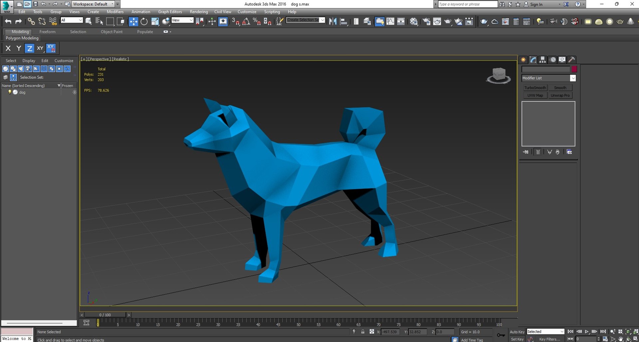The height and width of the screenshot is (342, 639).
Task: Open the Selected key filter dropdown
Action: [x=545, y=331]
